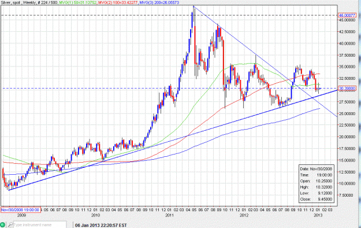Click the 25.00000 price axis label
The width and height of the screenshot is (361, 228).
[x=347, y=113]
